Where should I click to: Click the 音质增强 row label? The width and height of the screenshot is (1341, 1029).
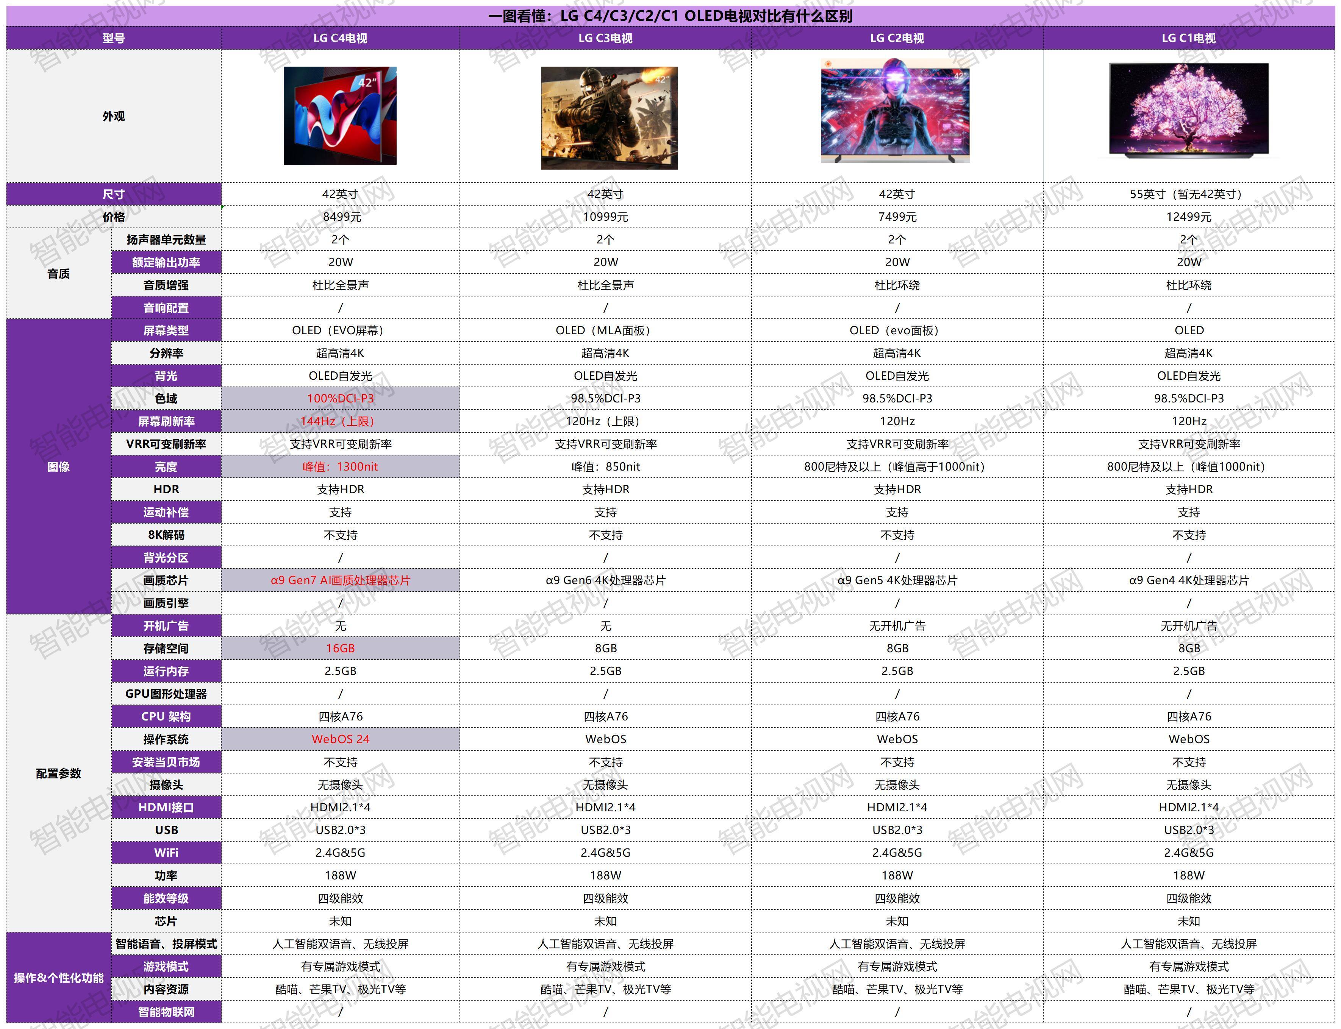(166, 285)
